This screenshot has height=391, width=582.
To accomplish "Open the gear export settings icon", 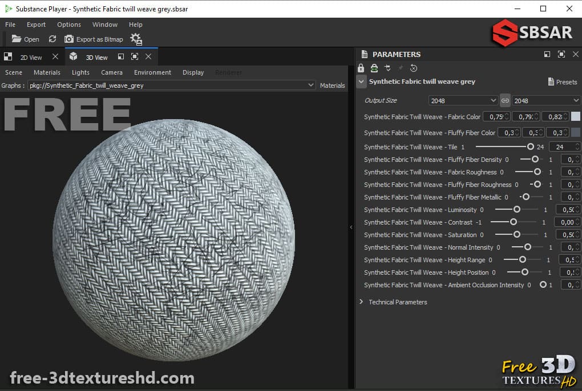I will 136,39.
